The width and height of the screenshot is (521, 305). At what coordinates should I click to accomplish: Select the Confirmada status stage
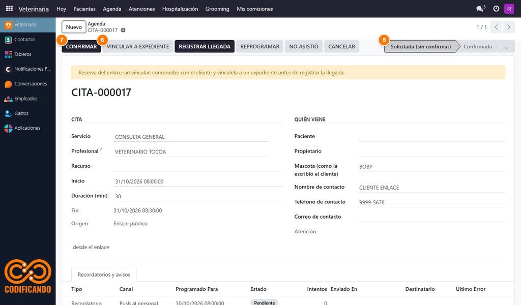477,46
